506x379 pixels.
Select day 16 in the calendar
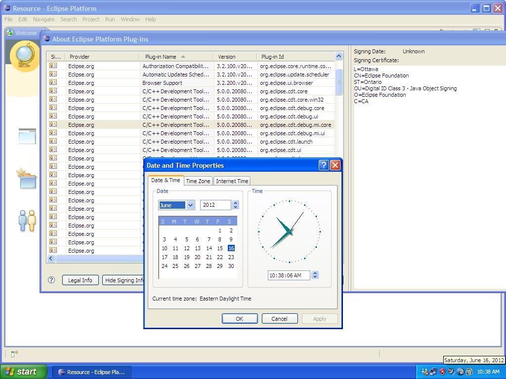[231, 248]
